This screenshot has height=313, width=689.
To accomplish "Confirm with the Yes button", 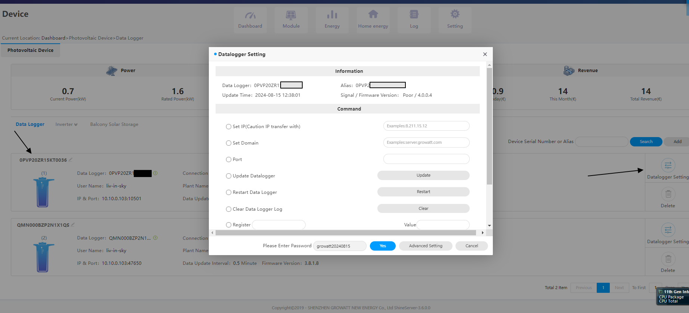I will click(383, 246).
